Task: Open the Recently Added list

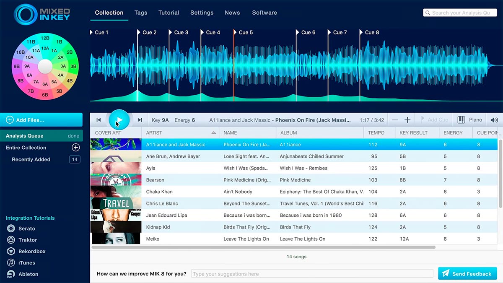Action: click(31, 159)
